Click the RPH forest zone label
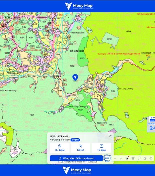The width and height of the screenshot is (155, 176). click(129, 31)
